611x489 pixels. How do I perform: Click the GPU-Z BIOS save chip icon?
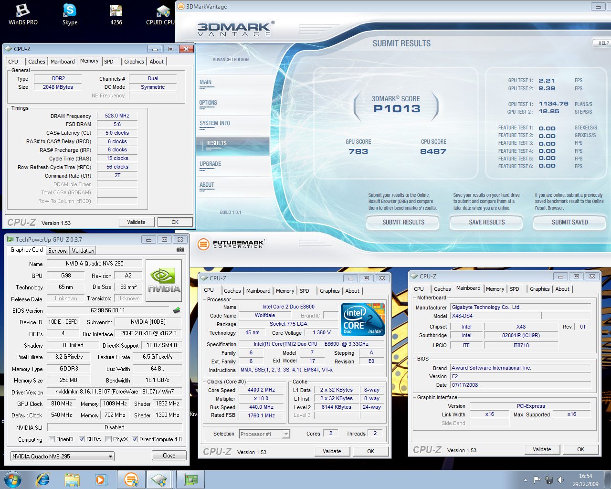pyautogui.click(x=177, y=310)
